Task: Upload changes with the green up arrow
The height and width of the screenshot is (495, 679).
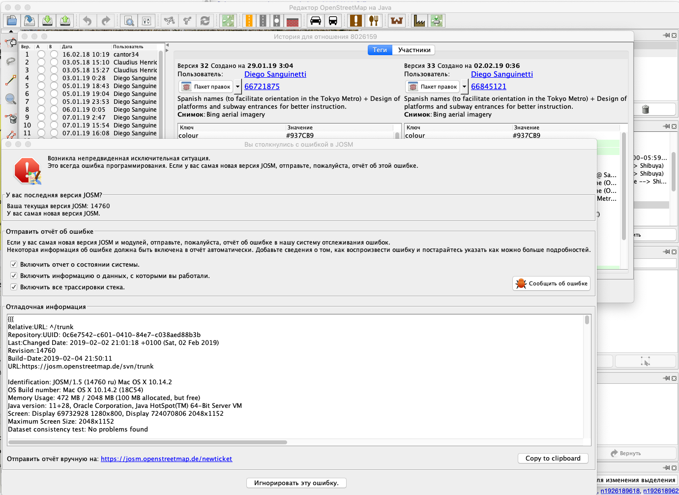Action: tap(65, 21)
